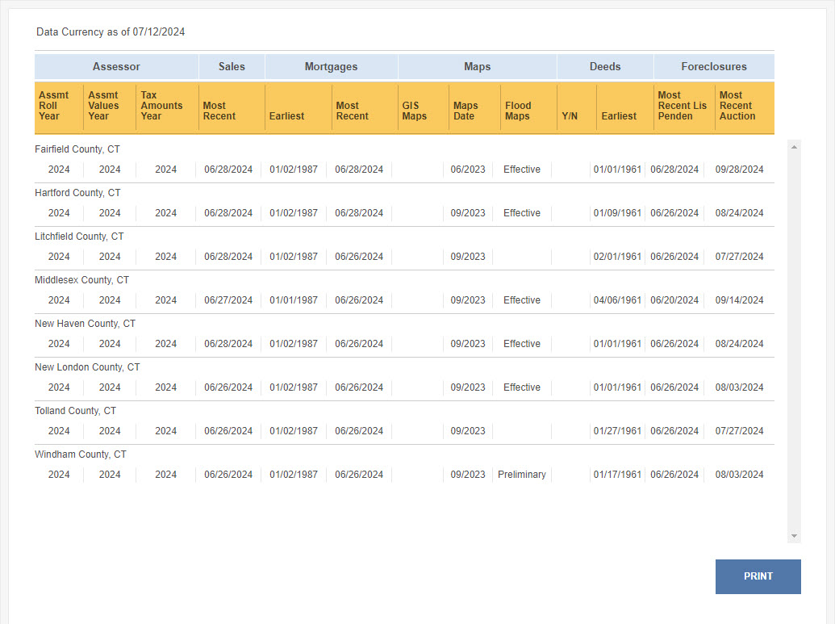
Task: Select the Assessor header group
Action: [116, 67]
